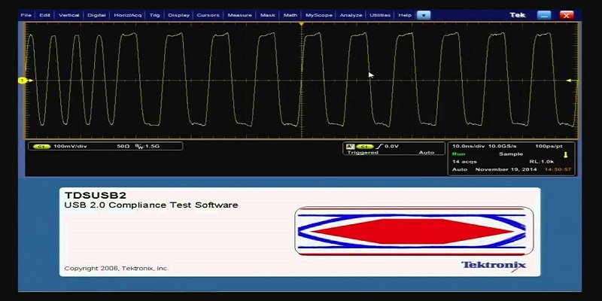Click the Tektronix logo on splash screen

494,266
